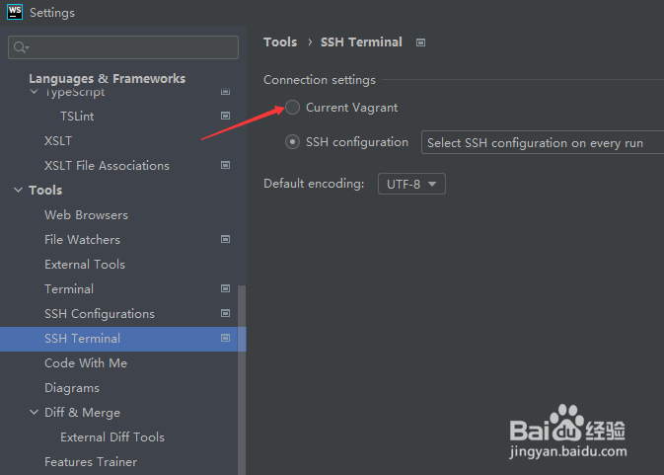This screenshot has height=475, width=664.
Task: Click project-level icon beside Terminal item
Action: click(x=225, y=289)
